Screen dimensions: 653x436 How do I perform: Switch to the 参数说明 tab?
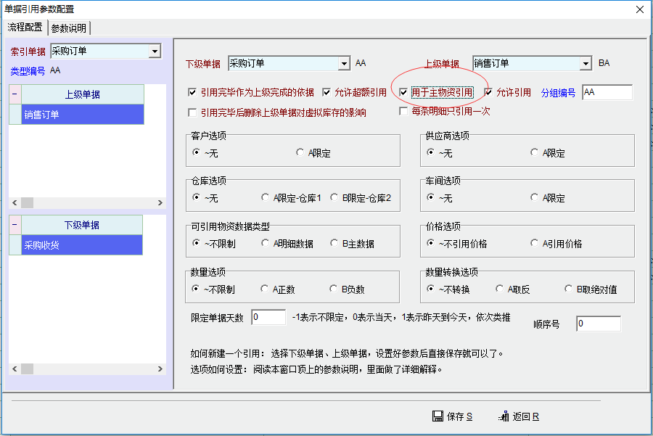point(68,28)
